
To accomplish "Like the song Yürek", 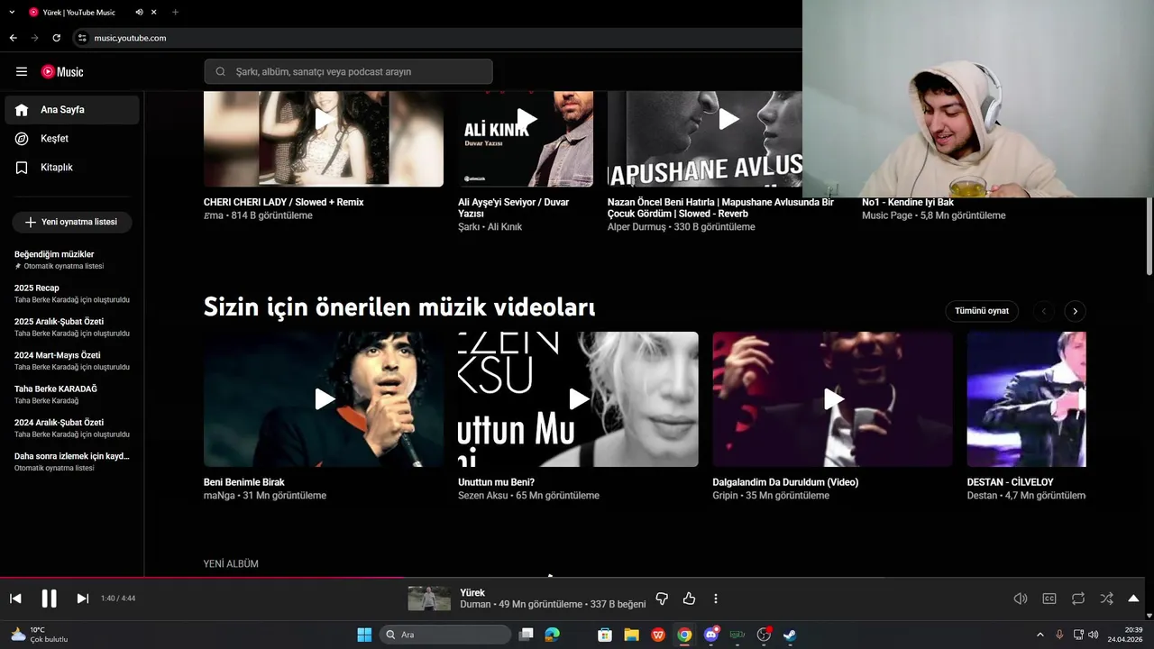I will [x=689, y=599].
